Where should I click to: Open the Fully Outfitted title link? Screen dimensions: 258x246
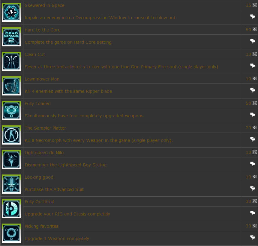tap(39, 202)
